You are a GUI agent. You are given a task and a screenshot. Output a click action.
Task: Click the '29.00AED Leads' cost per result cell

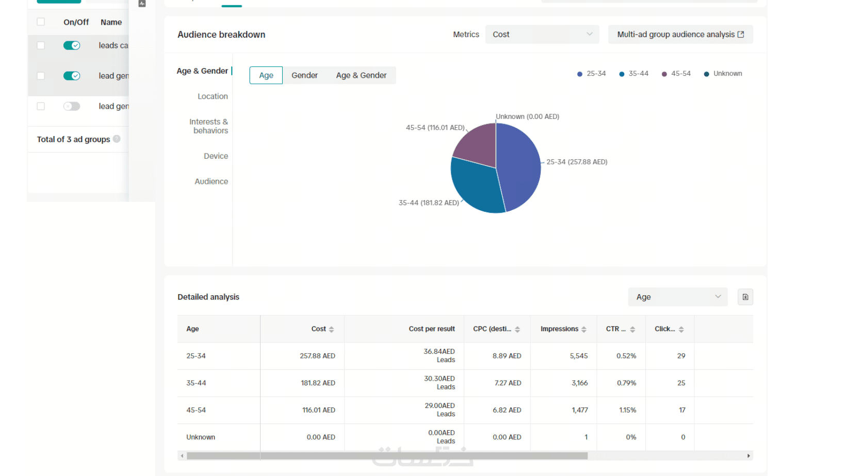[440, 410]
